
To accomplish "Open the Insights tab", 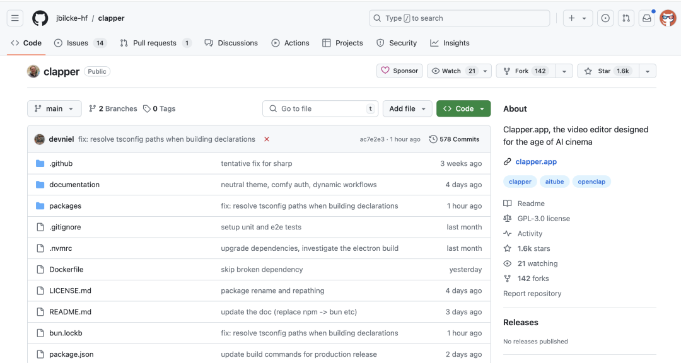I will coord(450,43).
